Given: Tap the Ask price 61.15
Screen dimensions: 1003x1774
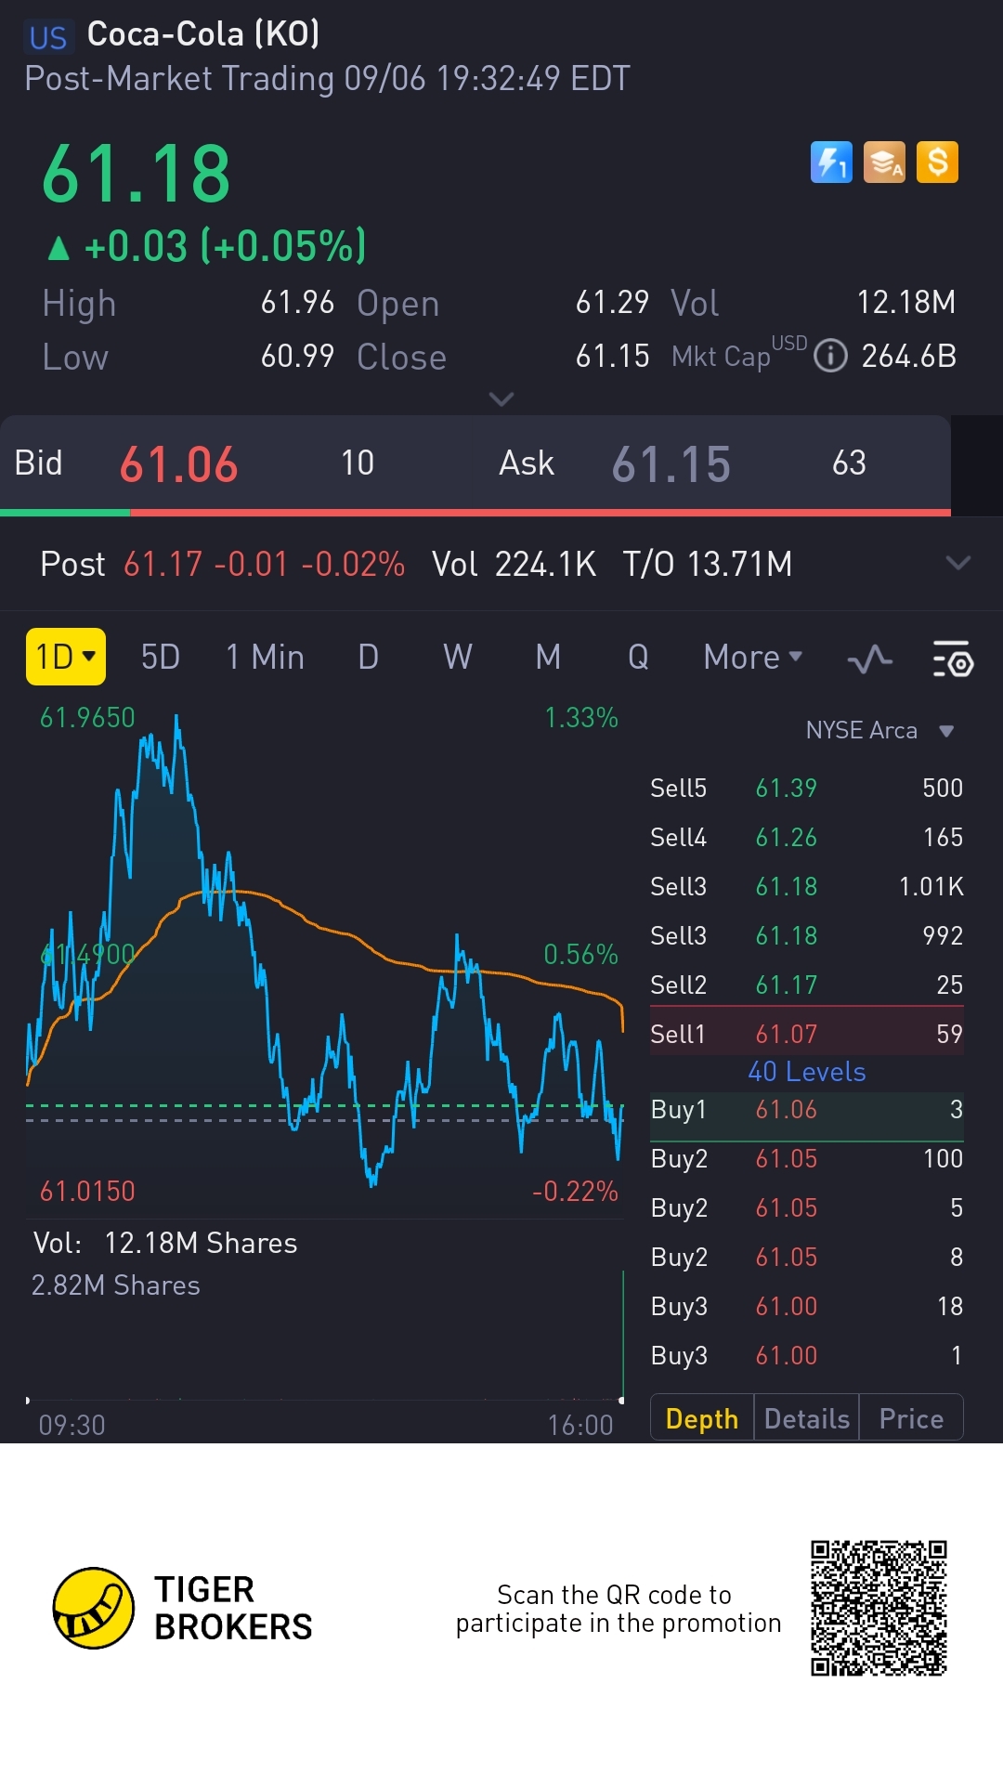Looking at the screenshot, I should click(x=671, y=464).
